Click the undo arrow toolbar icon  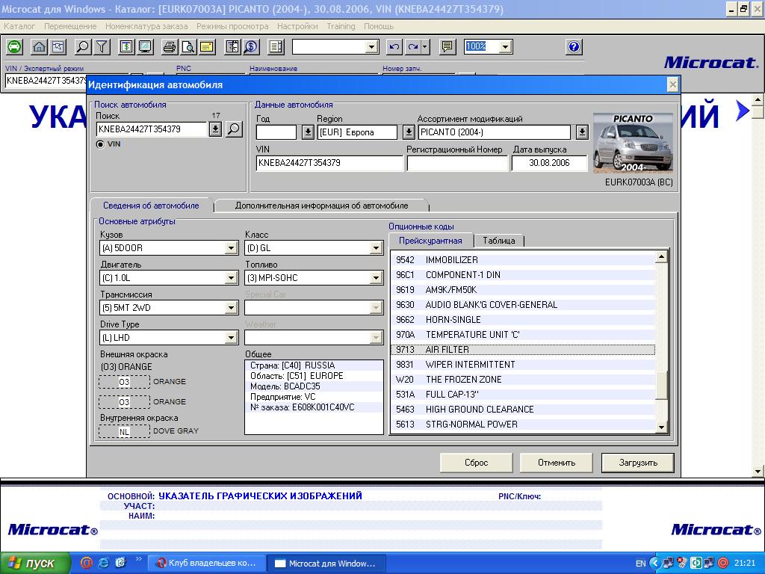394,47
